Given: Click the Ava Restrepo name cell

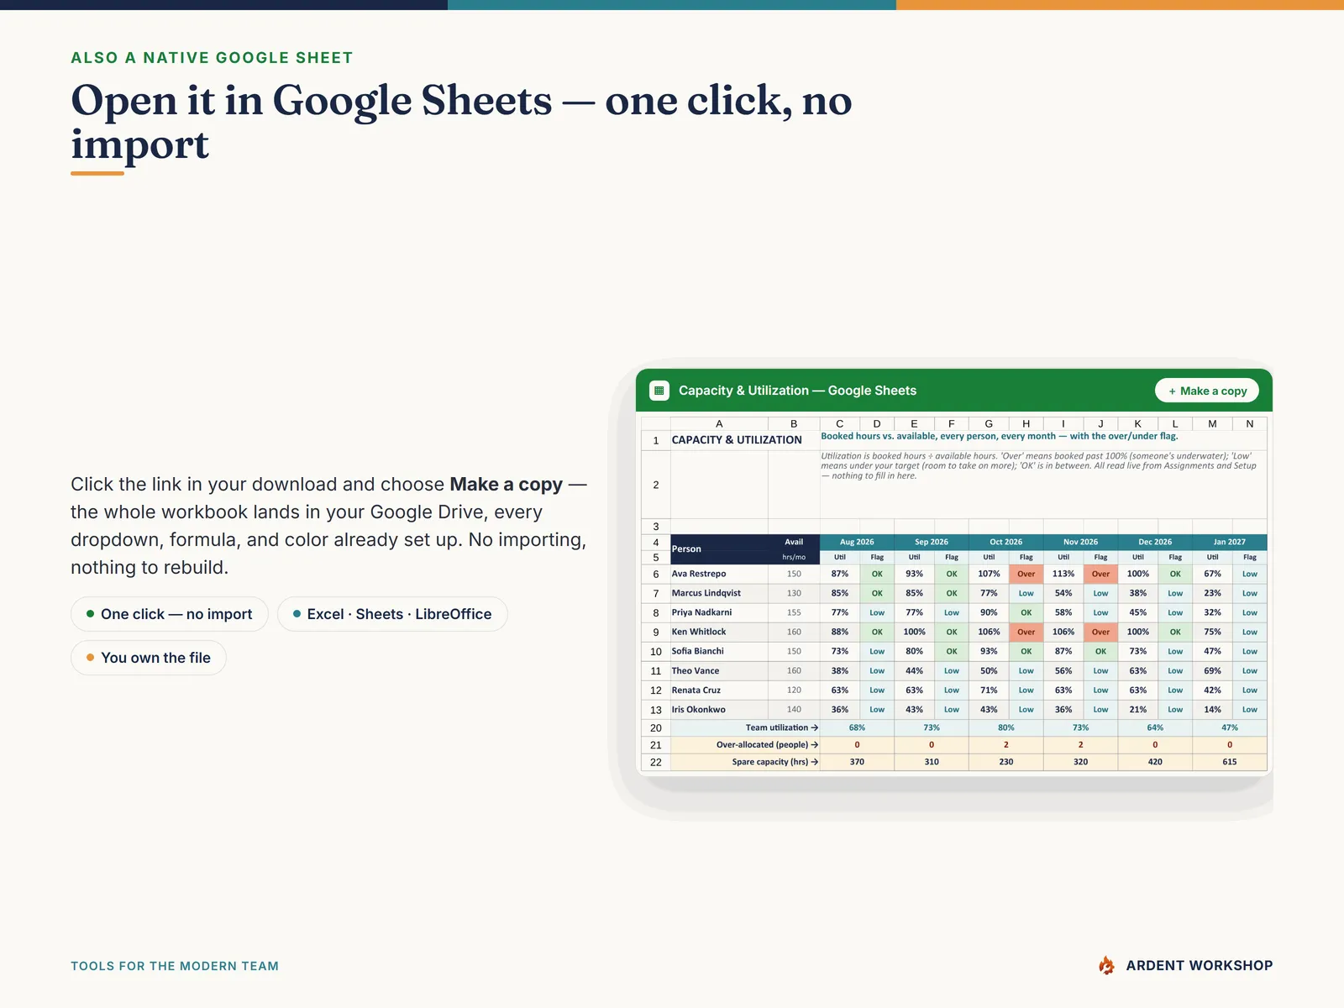Looking at the screenshot, I should (x=719, y=574).
